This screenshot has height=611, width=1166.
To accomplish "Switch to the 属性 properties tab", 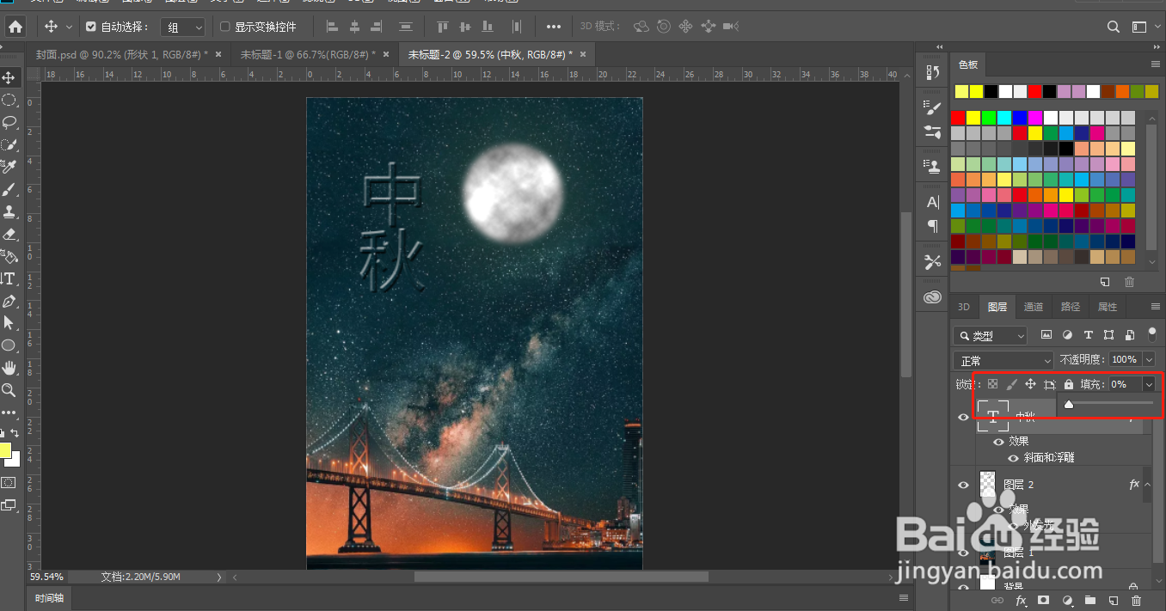I will (1108, 307).
